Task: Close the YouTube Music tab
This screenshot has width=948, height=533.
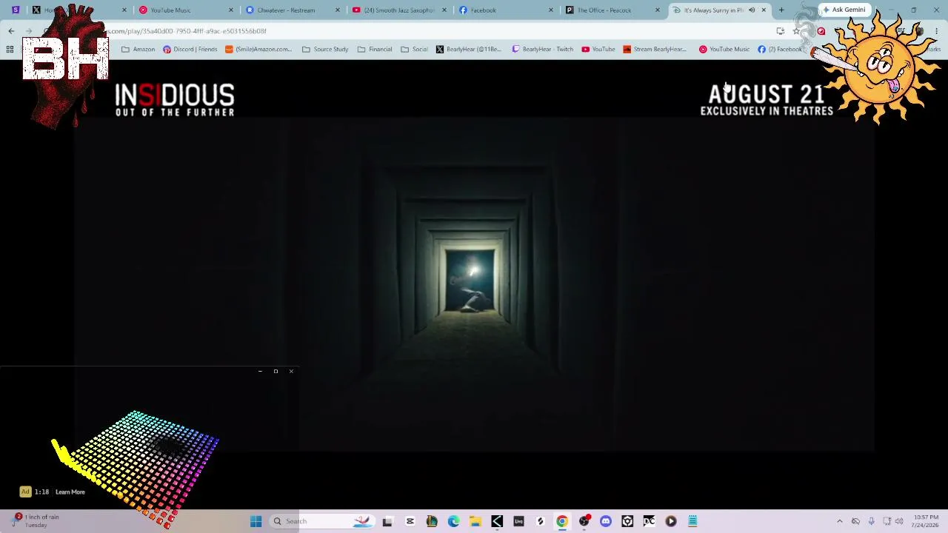Action: pyautogui.click(x=230, y=10)
